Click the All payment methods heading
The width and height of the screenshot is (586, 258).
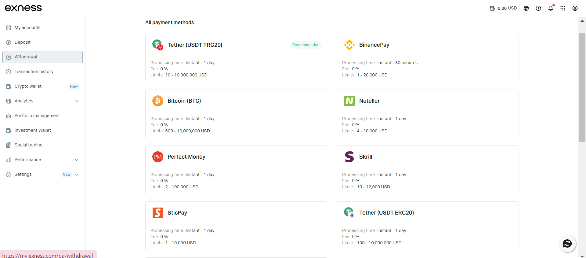pyautogui.click(x=169, y=23)
